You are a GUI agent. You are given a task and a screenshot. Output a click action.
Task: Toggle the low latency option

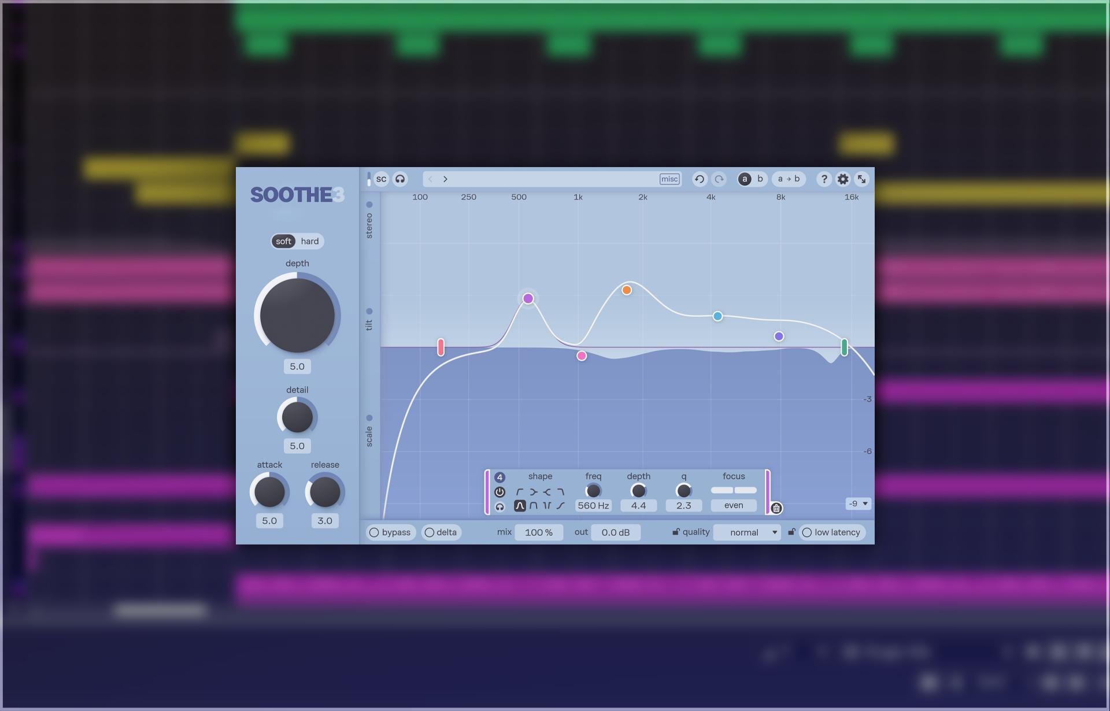(x=832, y=532)
